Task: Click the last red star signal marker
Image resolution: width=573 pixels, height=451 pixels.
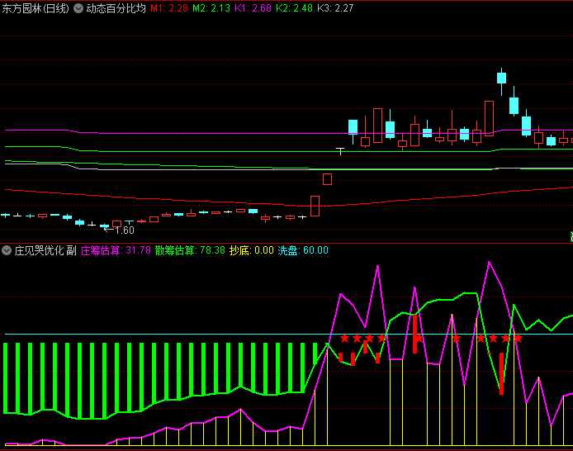Action: (518, 339)
